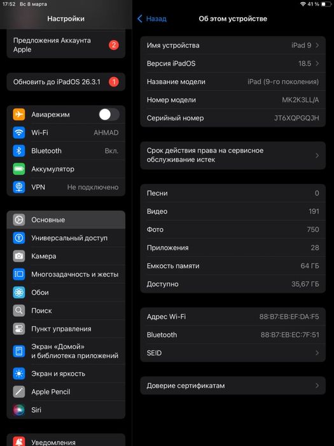The height and width of the screenshot is (446, 334).
Task: Tap the time 17:52 in status bar
Action: tap(9, 4)
